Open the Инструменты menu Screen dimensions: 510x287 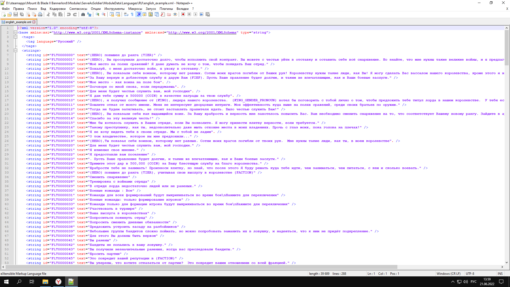pyautogui.click(x=114, y=9)
